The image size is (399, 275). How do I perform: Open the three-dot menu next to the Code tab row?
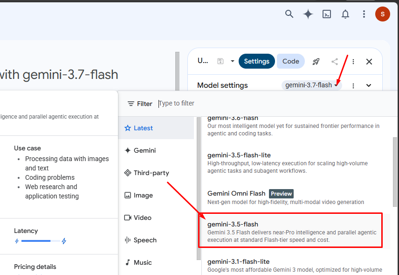tap(353, 62)
